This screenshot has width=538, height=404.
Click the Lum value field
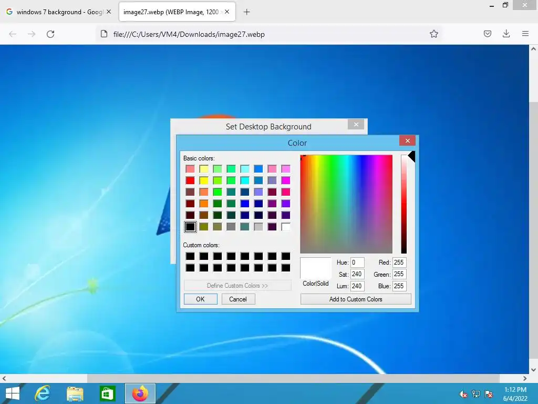point(357,286)
